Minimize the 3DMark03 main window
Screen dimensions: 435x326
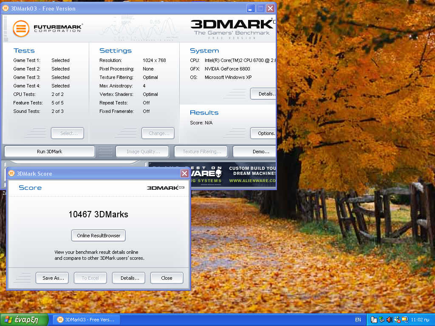coord(251,8)
